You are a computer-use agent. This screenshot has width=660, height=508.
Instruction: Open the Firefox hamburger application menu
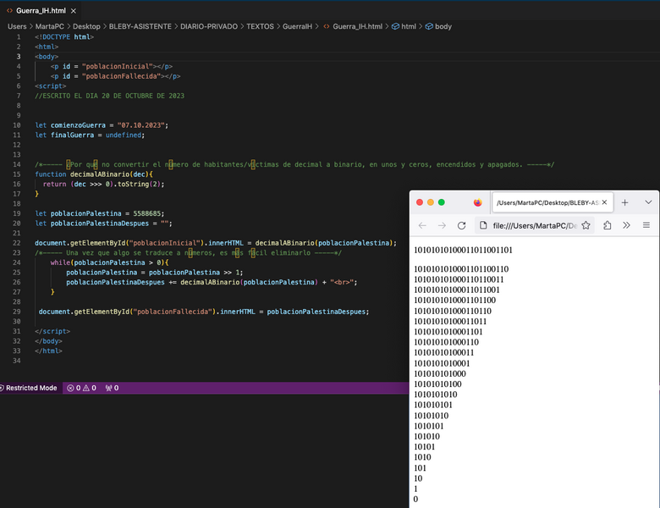tap(646, 225)
